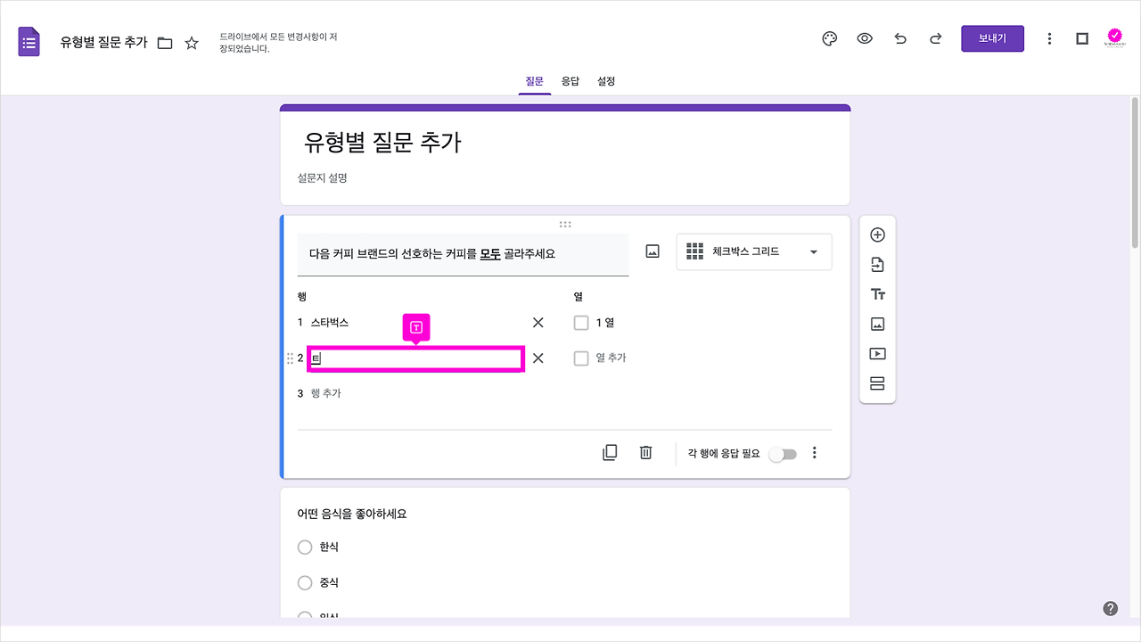Switch to the 설정 tab
This screenshot has width=1141, height=642.
606,81
